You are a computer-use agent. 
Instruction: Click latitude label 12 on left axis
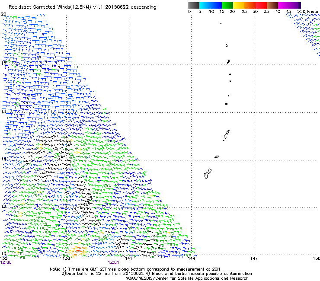[3, 206]
